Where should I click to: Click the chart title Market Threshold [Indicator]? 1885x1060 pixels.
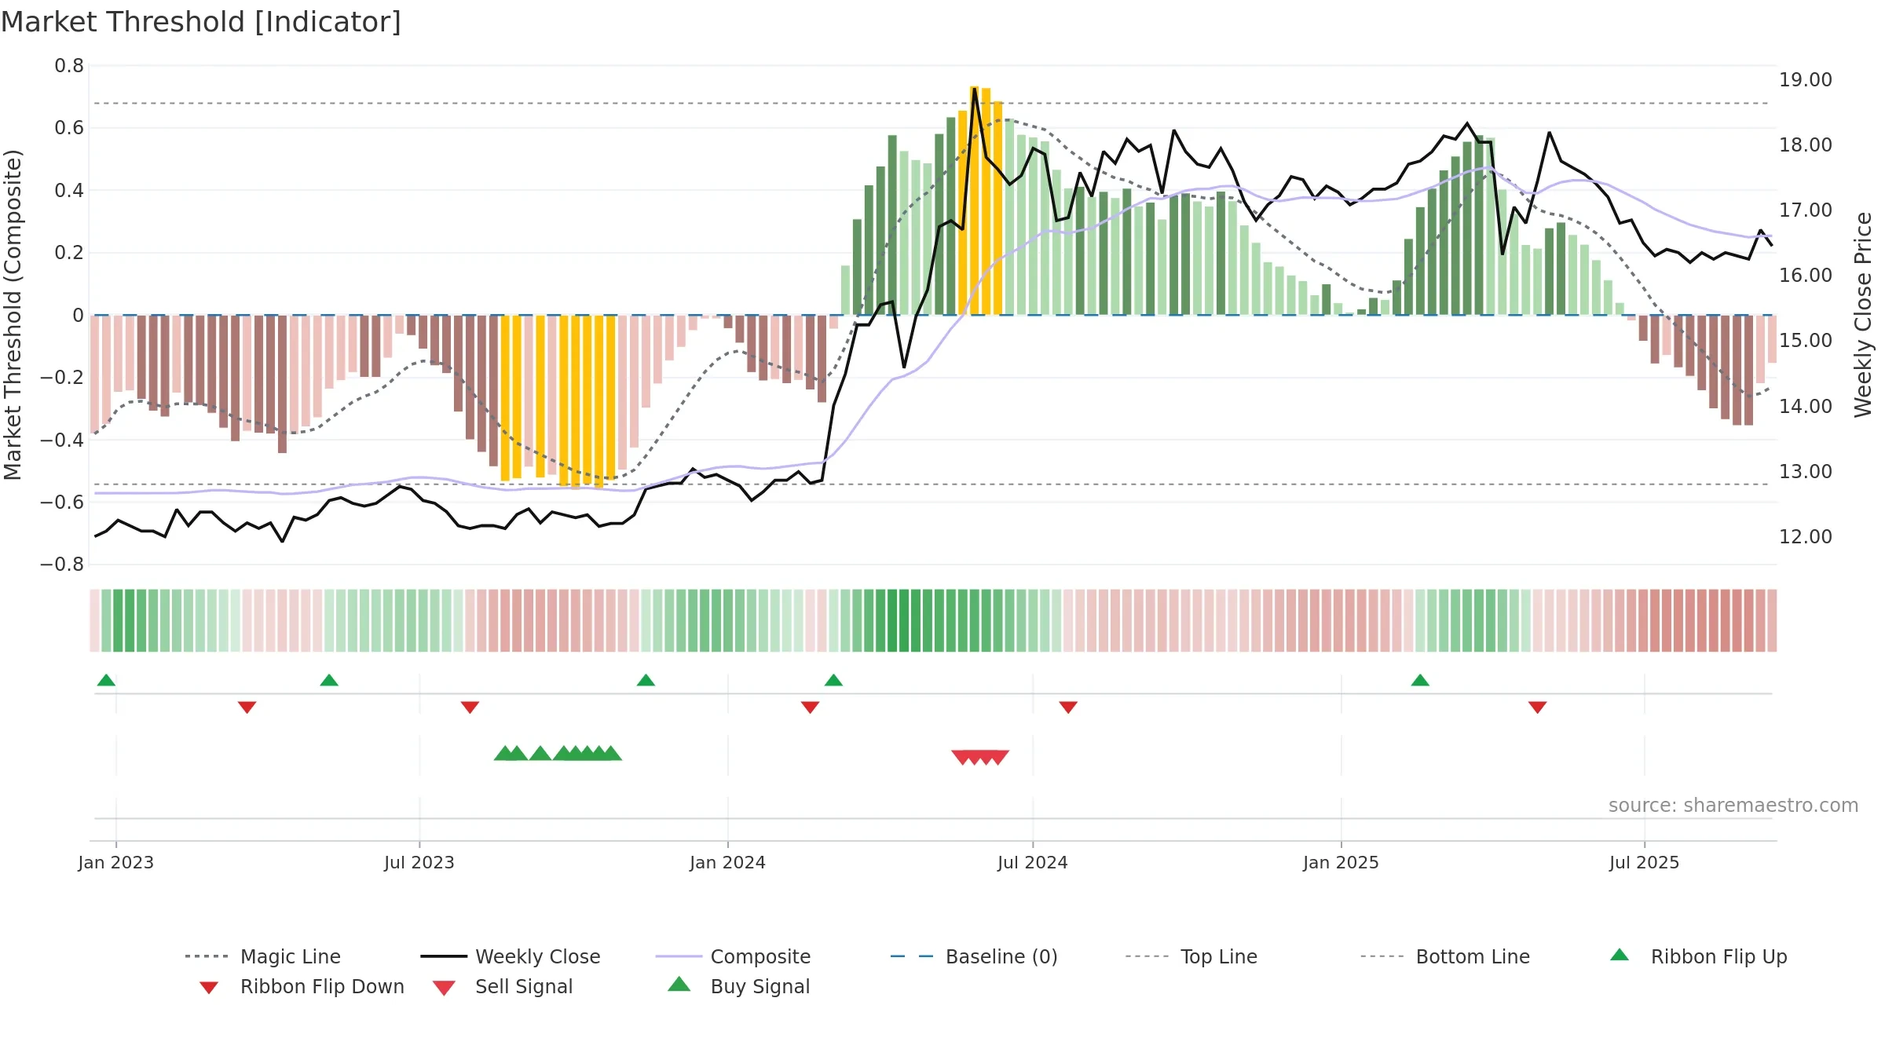[x=201, y=22]
